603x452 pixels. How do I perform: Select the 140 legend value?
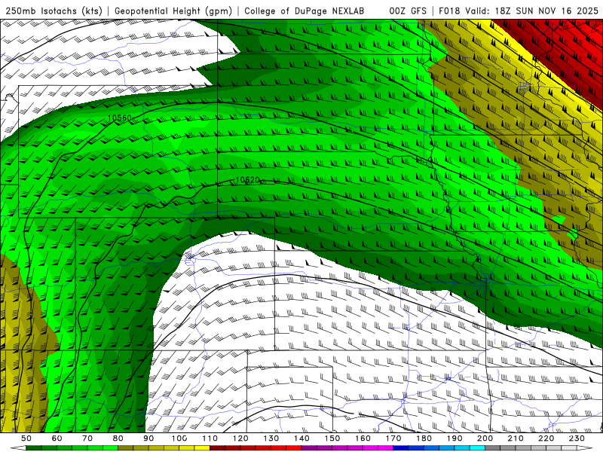coord(301,438)
